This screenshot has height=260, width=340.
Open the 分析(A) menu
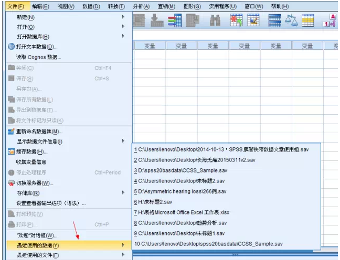point(141,6)
